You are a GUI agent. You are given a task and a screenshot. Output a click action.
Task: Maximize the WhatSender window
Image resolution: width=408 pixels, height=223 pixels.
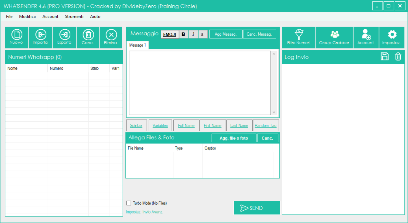tap(389, 6)
